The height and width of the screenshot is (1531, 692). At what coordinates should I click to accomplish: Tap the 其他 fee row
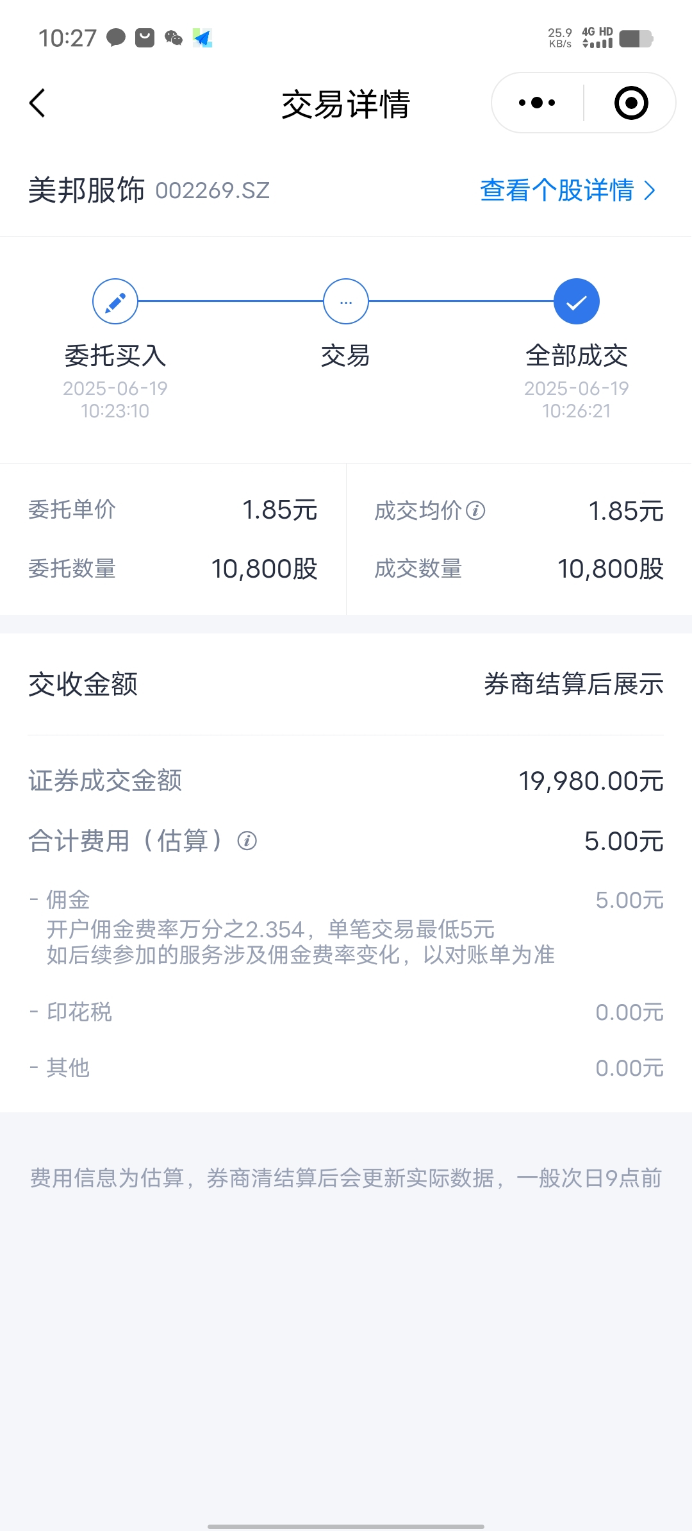346,1068
